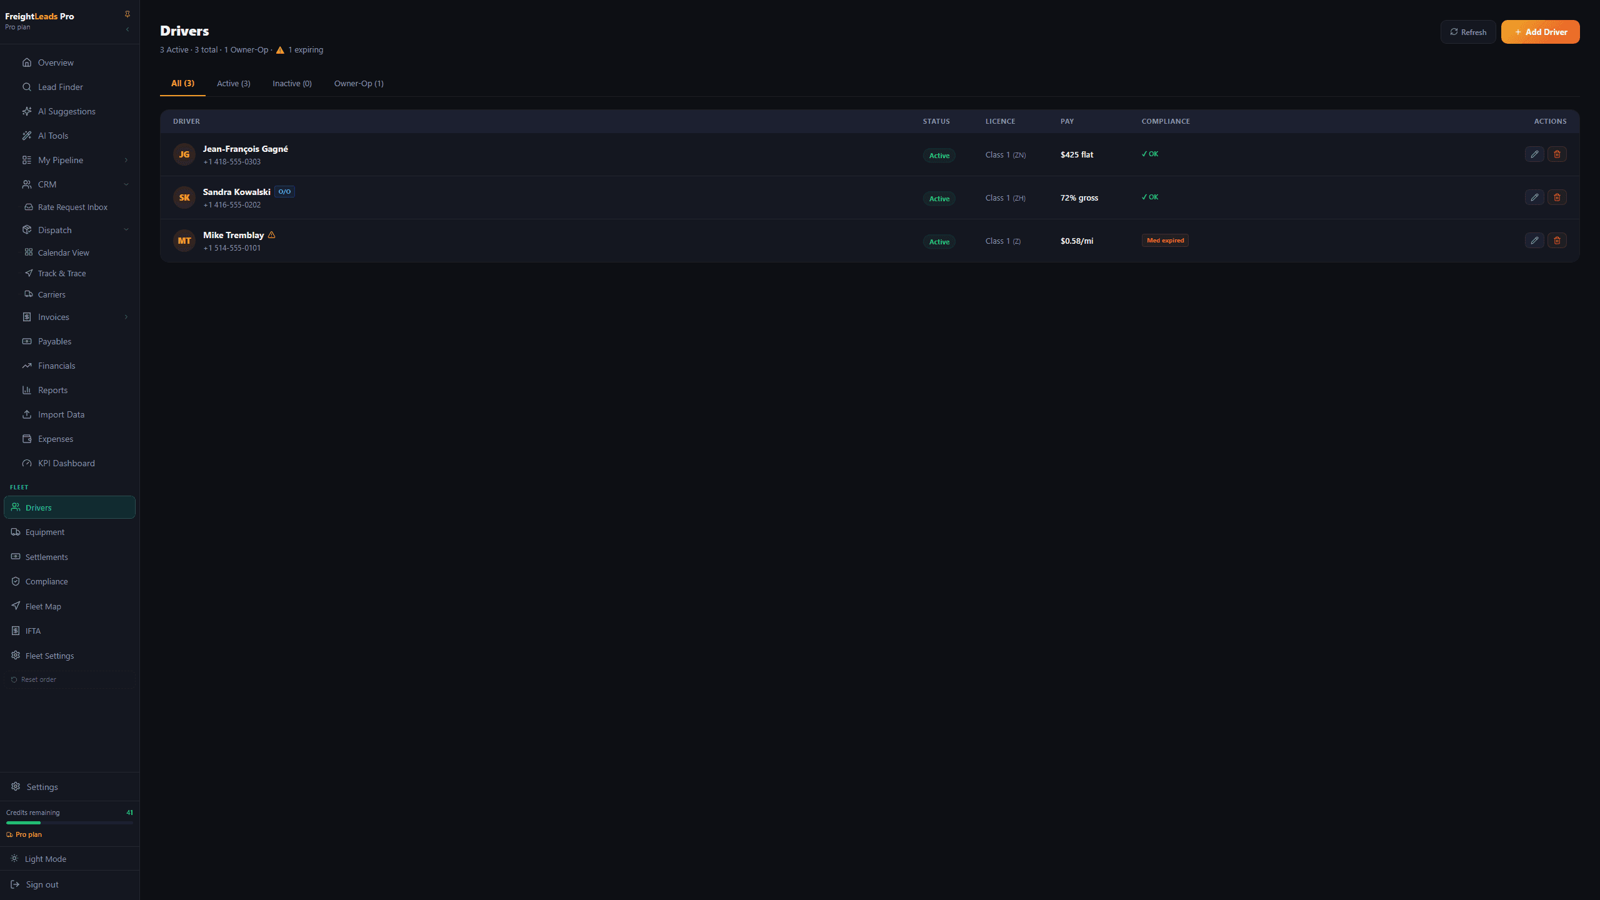Open Settlements in the Fleet menu
The width and height of the screenshot is (1600, 900).
tap(69, 557)
